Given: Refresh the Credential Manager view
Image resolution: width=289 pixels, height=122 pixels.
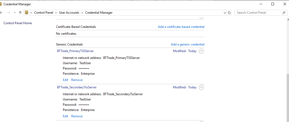Looking at the screenshot, I should tap(229, 13).
